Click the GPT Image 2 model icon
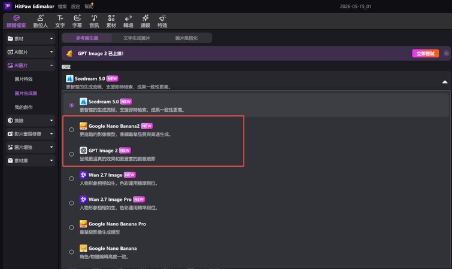 pos(83,151)
